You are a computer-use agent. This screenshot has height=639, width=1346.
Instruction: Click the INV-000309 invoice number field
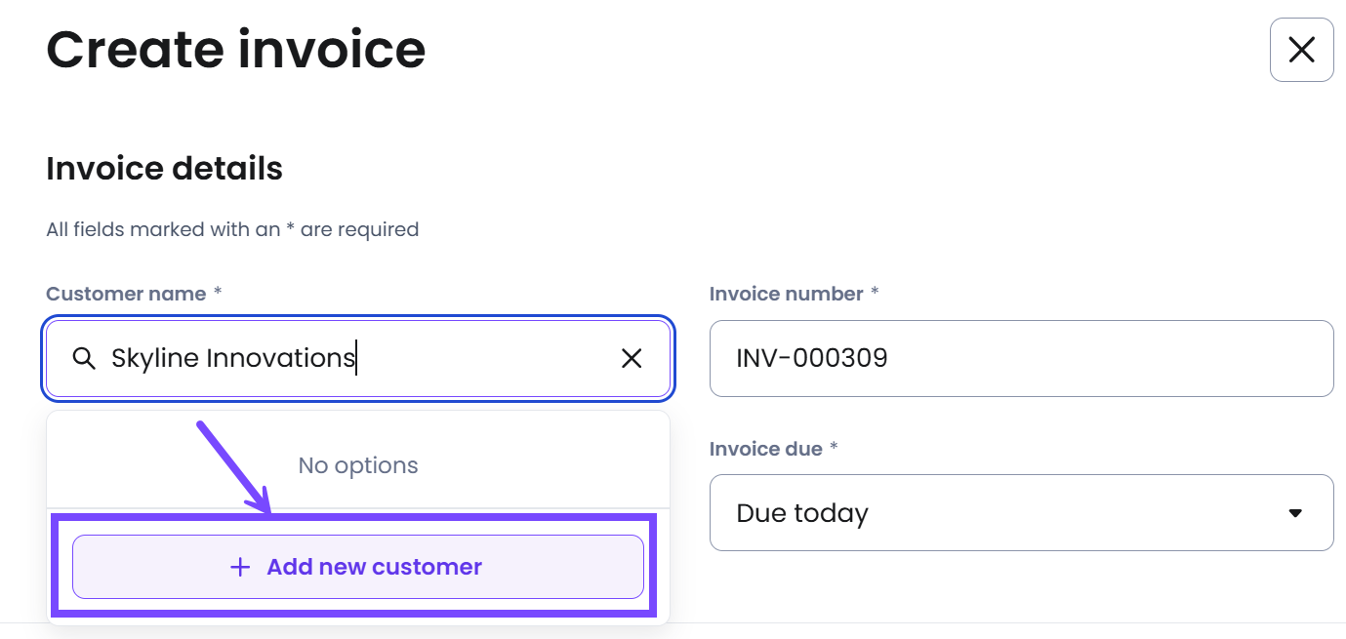pos(1021,358)
